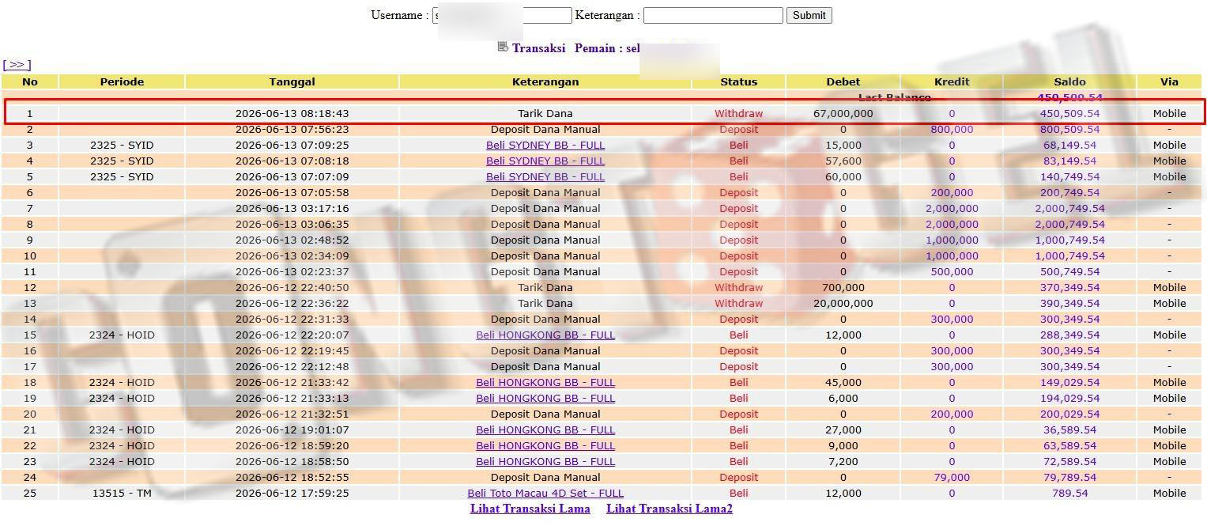Viewport: 1207px width, 526px height.
Task: Click the transaction document icon beside Transaksi
Action: pos(502,47)
